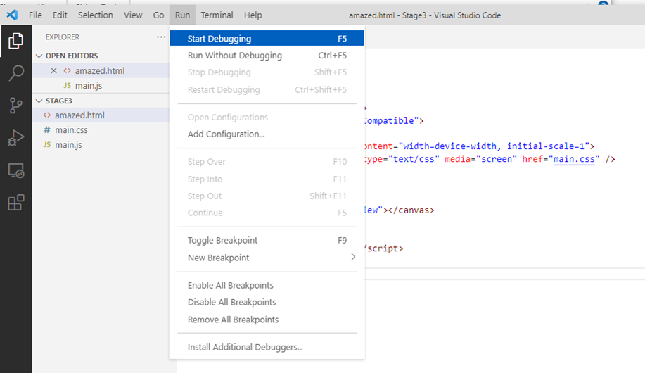This screenshot has width=645, height=373.
Task: Collapse the OPEN EDITORS section
Action: (39, 56)
